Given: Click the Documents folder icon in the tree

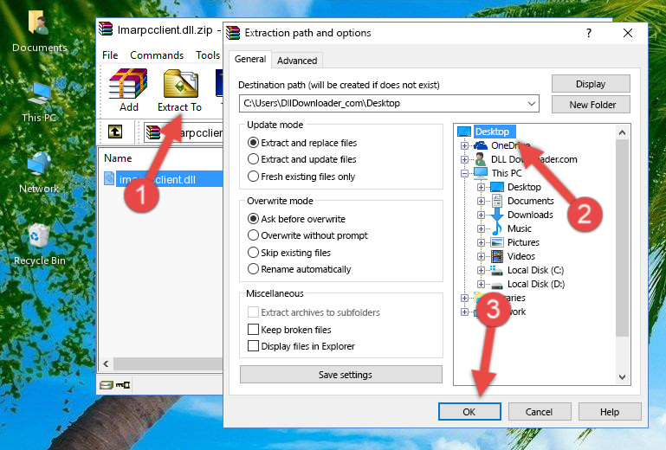Looking at the screenshot, I should 497,201.
